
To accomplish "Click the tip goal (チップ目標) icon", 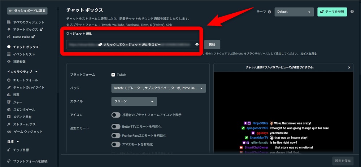I will (x=9, y=150).
